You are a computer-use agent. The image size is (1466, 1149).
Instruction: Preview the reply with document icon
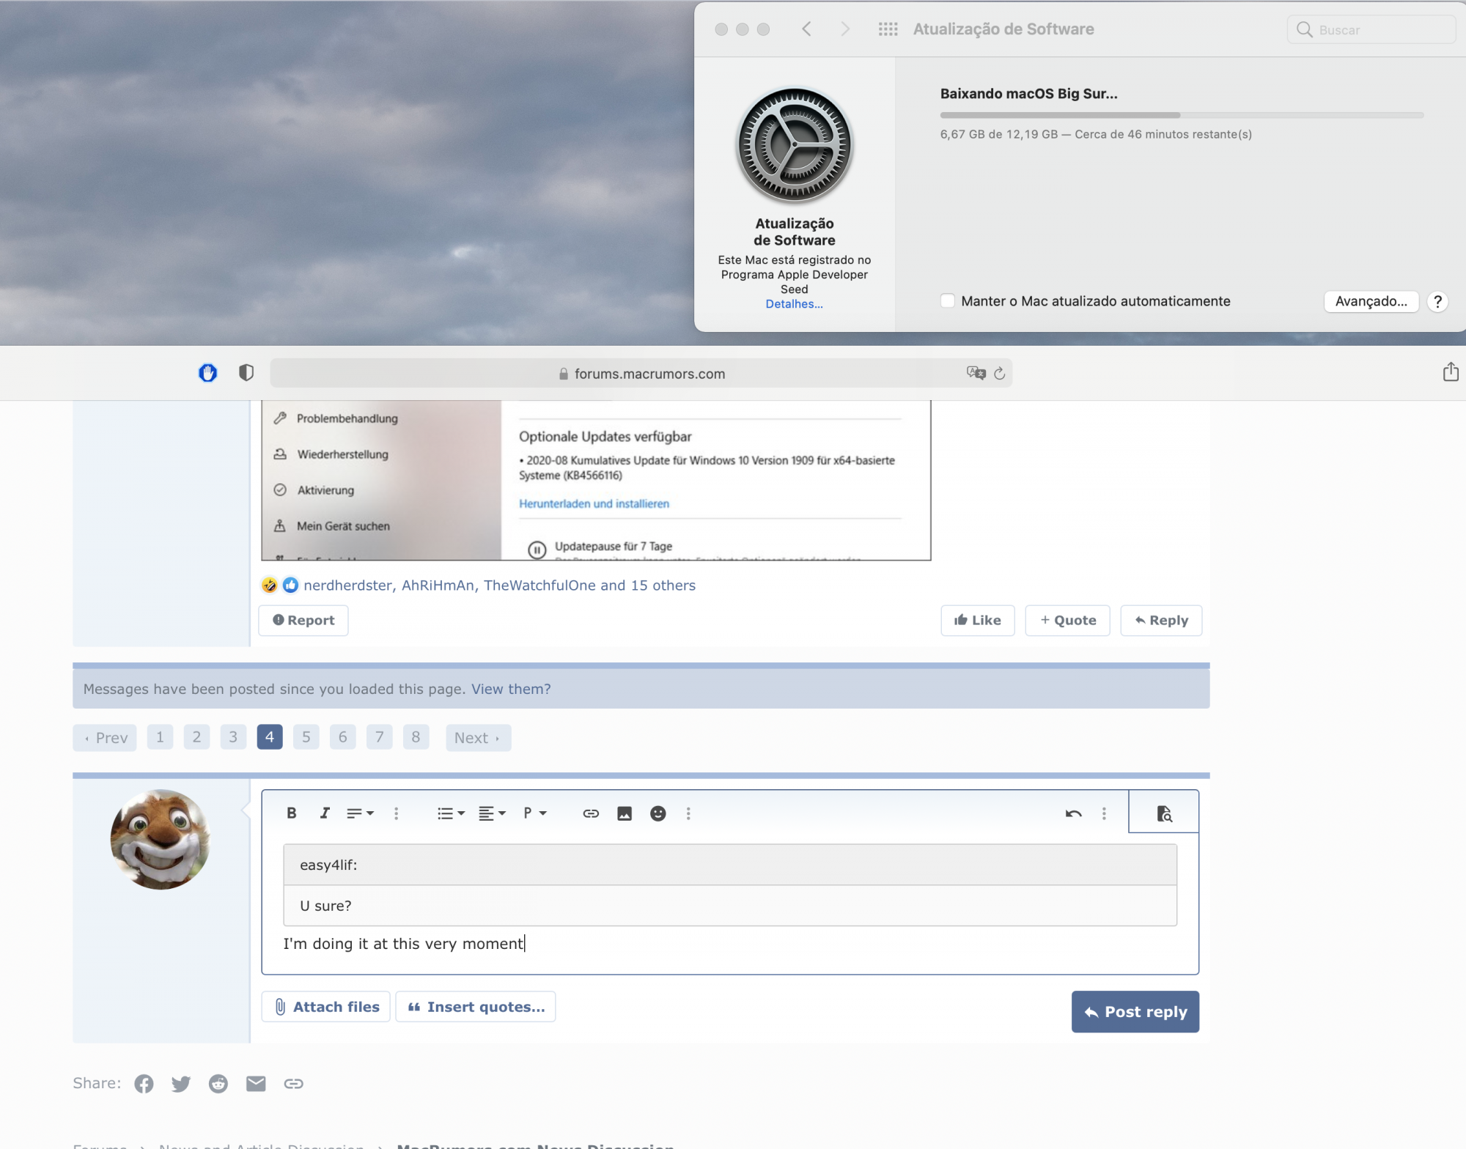click(1163, 813)
